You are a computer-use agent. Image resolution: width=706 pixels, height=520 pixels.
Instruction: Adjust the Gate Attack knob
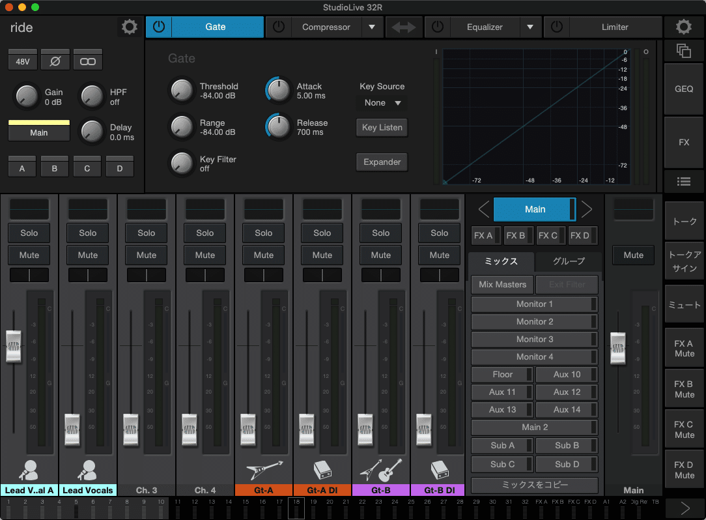(278, 90)
